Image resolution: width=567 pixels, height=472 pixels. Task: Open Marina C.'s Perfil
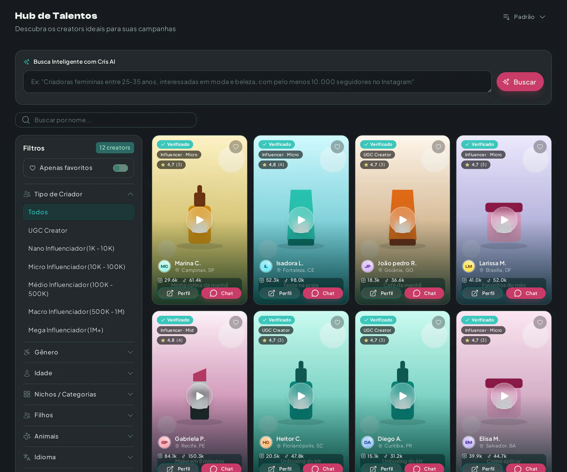pyautogui.click(x=178, y=293)
